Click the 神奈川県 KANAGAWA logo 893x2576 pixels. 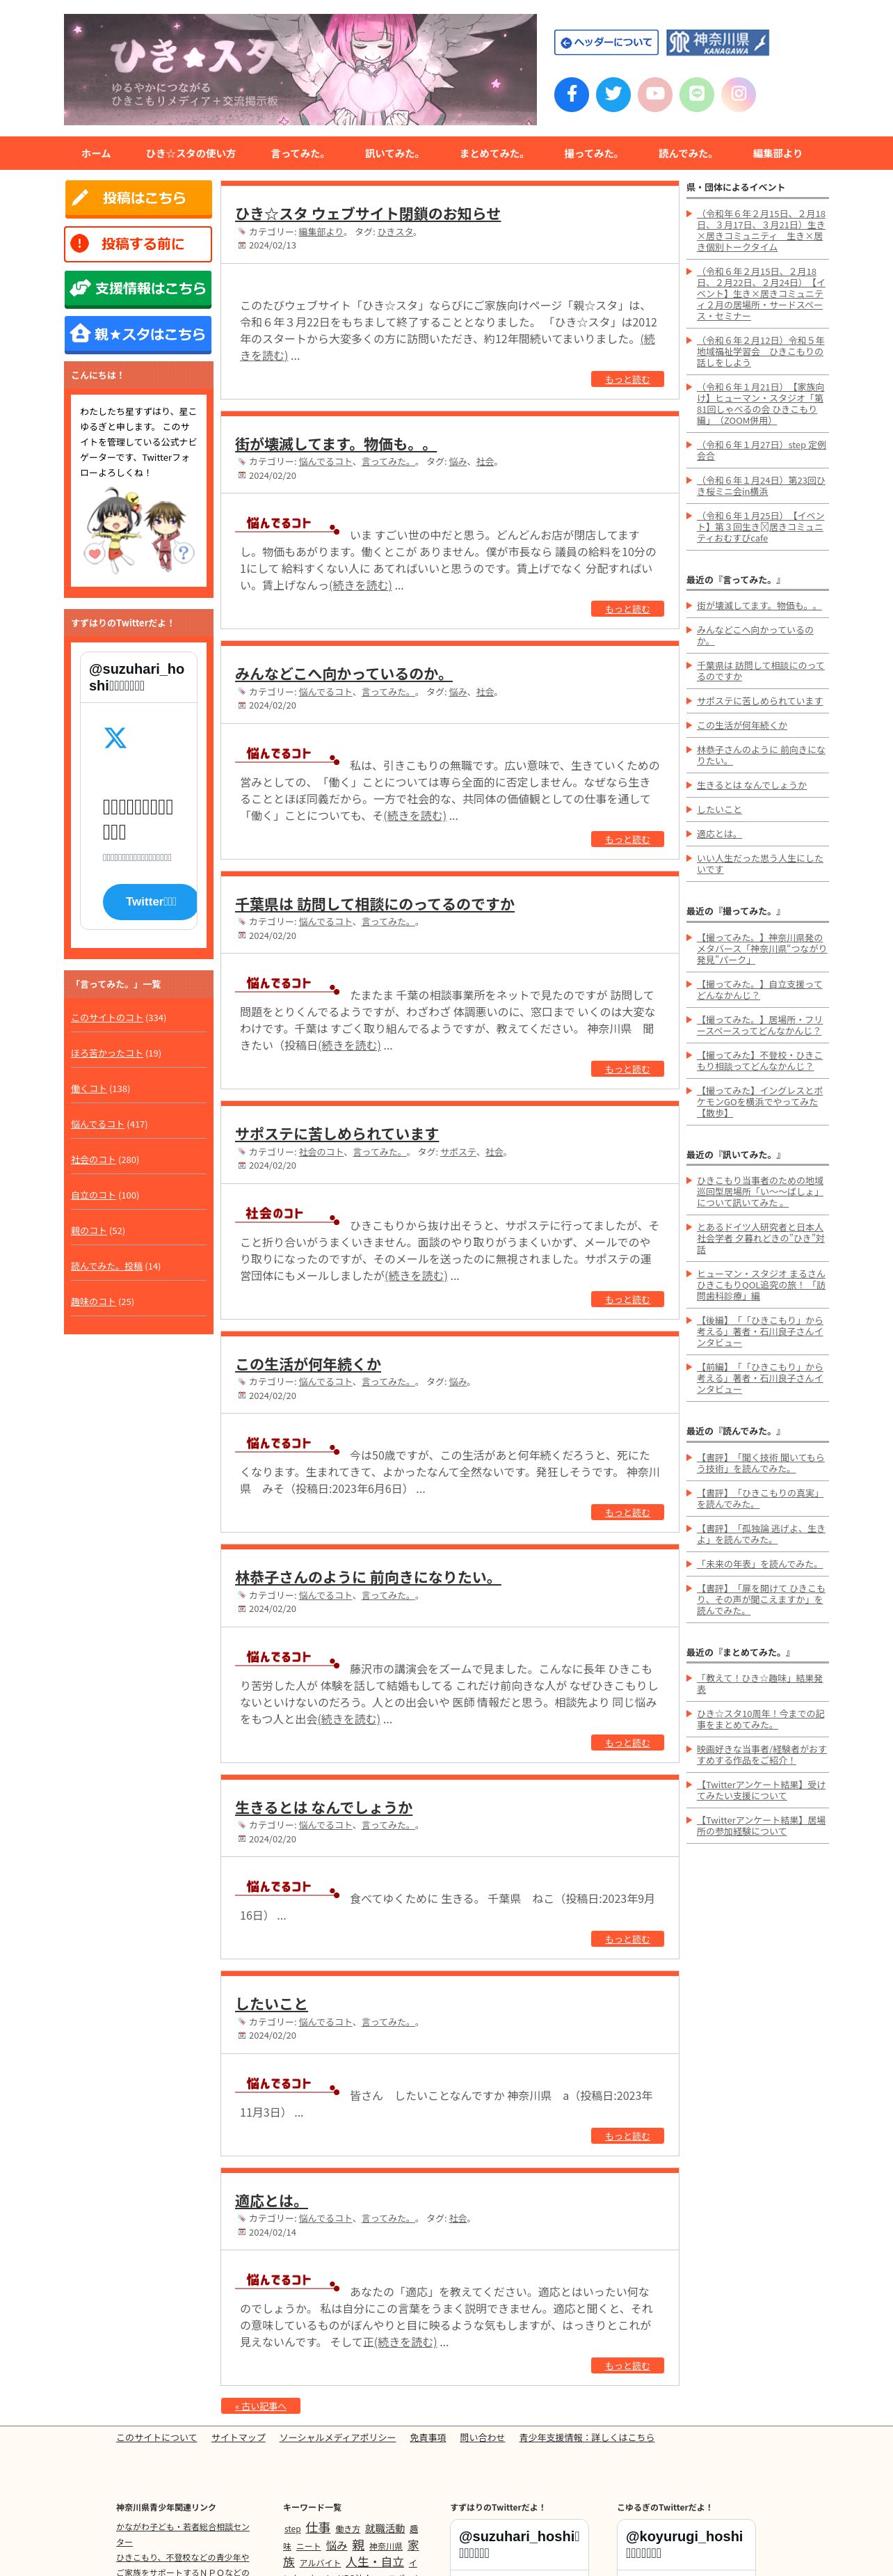(x=717, y=42)
